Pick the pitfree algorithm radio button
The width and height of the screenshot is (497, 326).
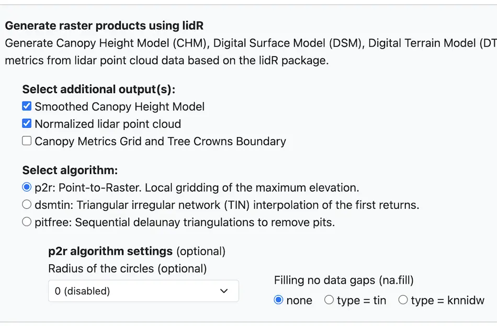click(x=27, y=222)
